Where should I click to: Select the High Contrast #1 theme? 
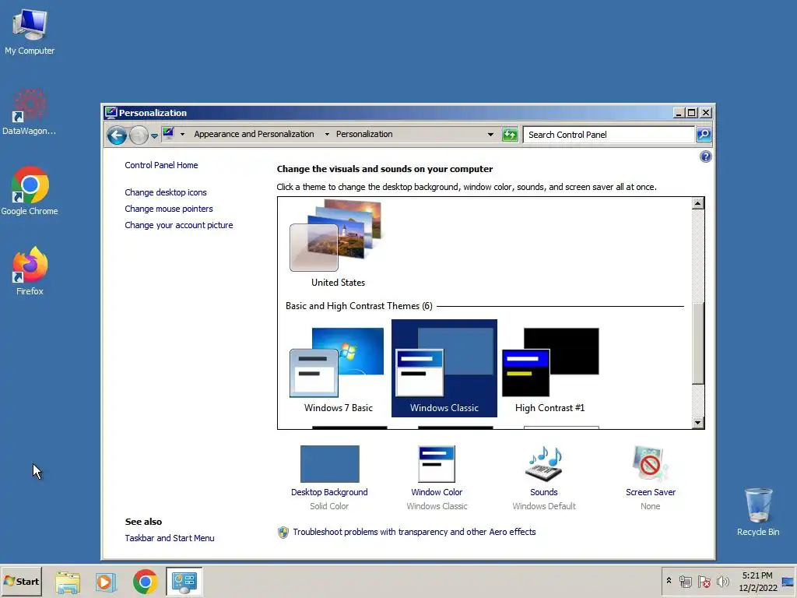click(550, 368)
